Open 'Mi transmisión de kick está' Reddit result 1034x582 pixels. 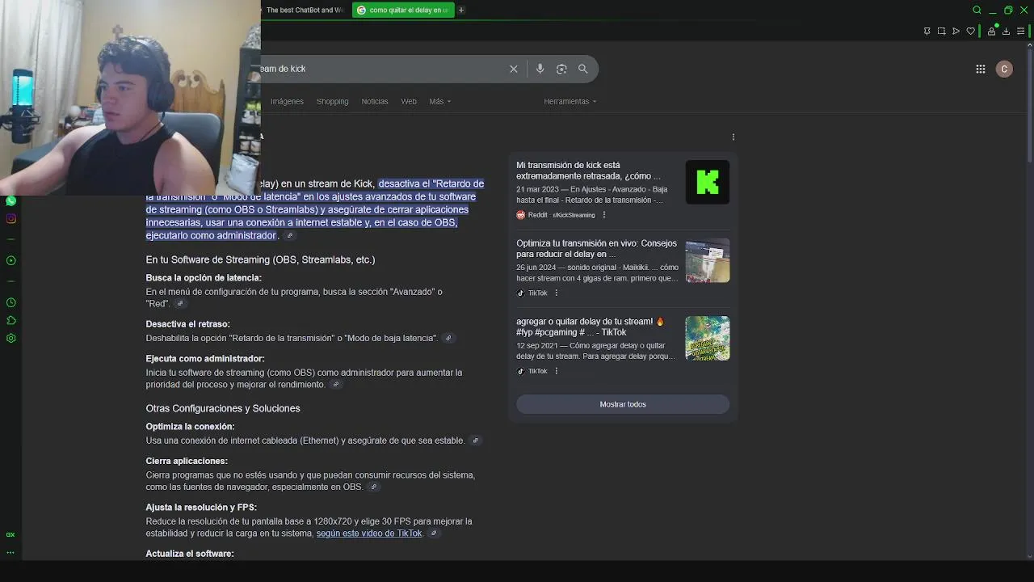click(589, 171)
